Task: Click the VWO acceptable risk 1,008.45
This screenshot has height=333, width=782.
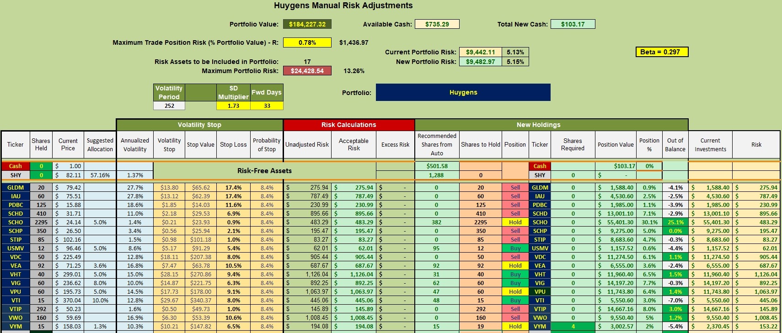Action: [x=354, y=317]
